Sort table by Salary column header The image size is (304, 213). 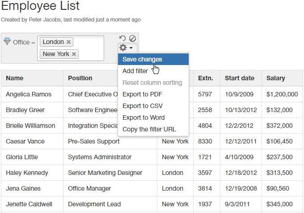(276, 78)
